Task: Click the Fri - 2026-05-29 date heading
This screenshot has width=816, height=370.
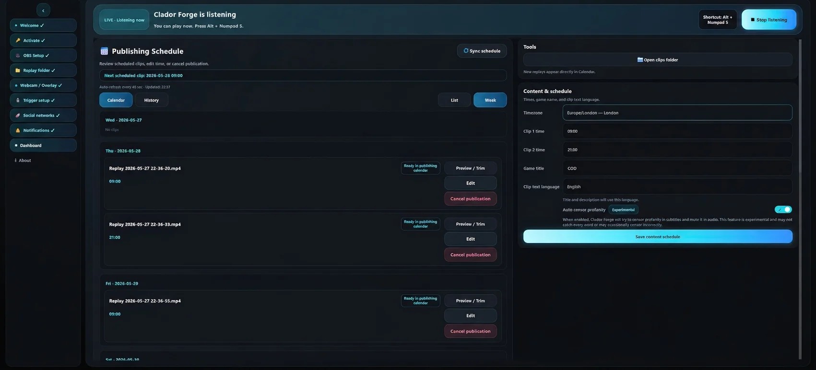Action: click(122, 284)
